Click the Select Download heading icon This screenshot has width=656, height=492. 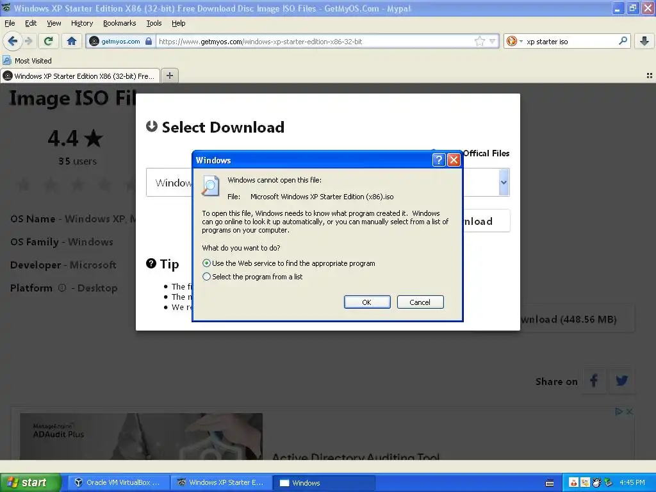point(151,126)
